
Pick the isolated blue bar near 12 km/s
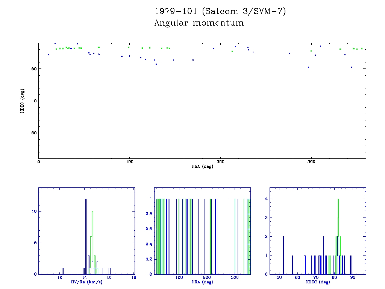point(63,271)
